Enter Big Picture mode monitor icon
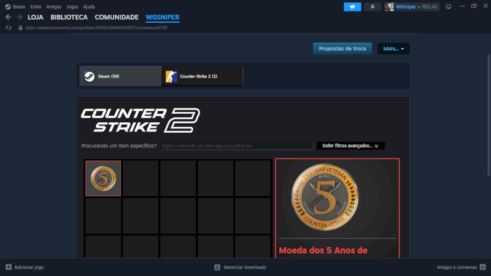 coord(449,7)
